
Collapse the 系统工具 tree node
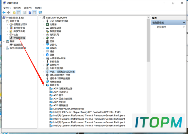pyautogui.click(x=4, y=21)
